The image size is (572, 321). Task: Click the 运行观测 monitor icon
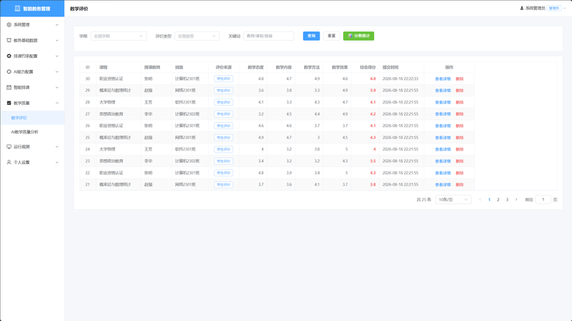[9, 147]
